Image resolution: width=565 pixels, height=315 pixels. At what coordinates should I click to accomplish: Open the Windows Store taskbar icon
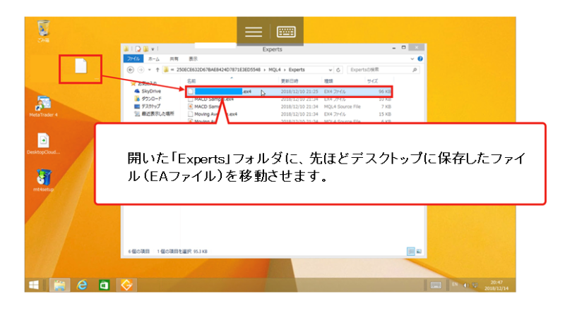(x=104, y=285)
